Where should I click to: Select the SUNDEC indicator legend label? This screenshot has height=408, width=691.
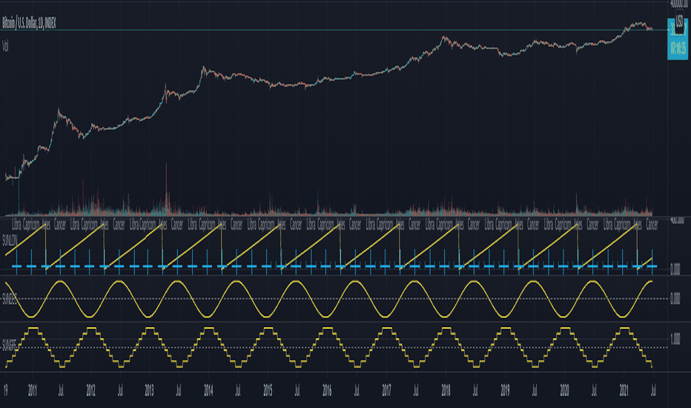click(x=10, y=298)
